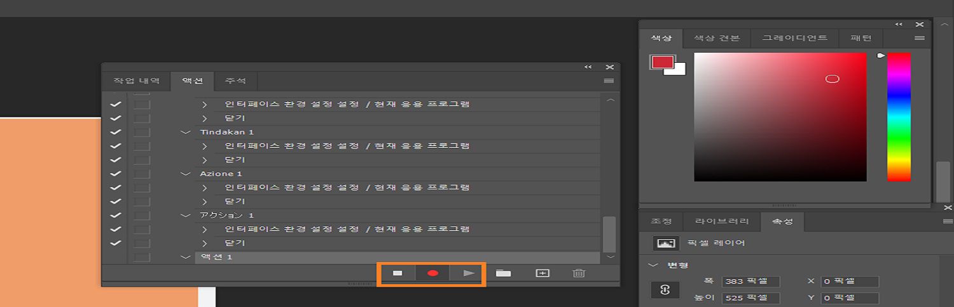This screenshot has width=954, height=307.
Task: Click the rainbow hue slider bar
Action: point(899,117)
